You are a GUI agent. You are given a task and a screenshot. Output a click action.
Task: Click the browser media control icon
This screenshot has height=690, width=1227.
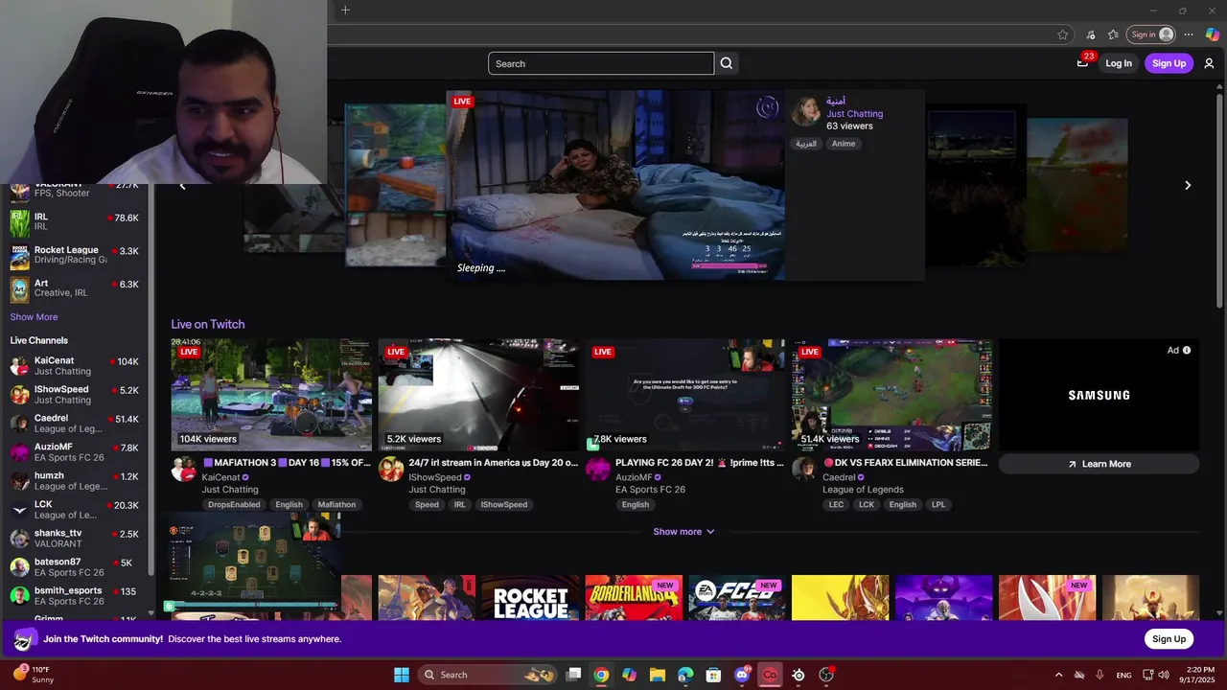pyautogui.click(x=1091, y=34)
